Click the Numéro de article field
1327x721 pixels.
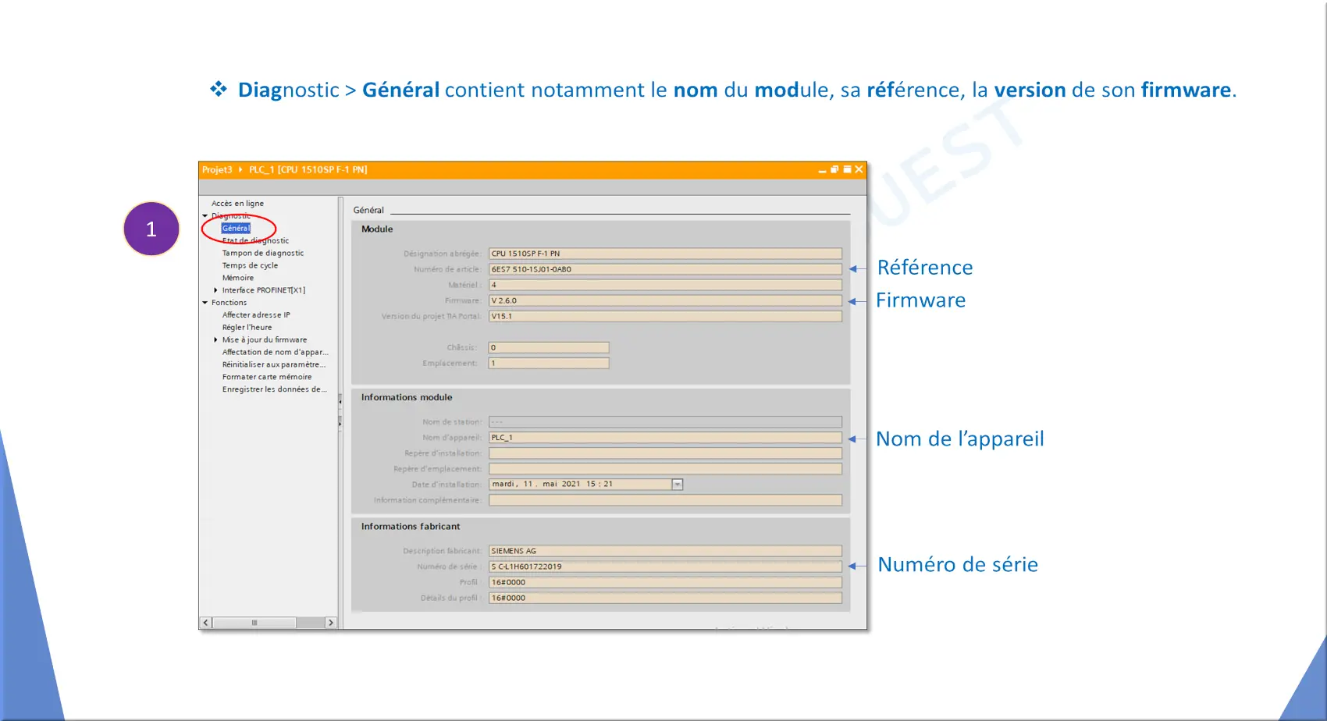click(665, 269)
